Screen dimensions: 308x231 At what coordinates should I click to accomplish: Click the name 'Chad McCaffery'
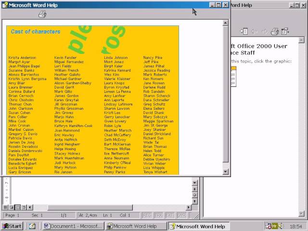coord(117,135)
